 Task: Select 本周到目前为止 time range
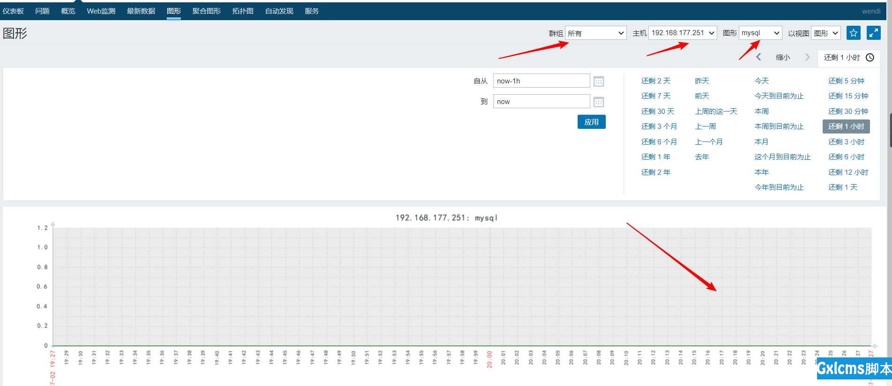pyautogui.click(x=779, y=126)
